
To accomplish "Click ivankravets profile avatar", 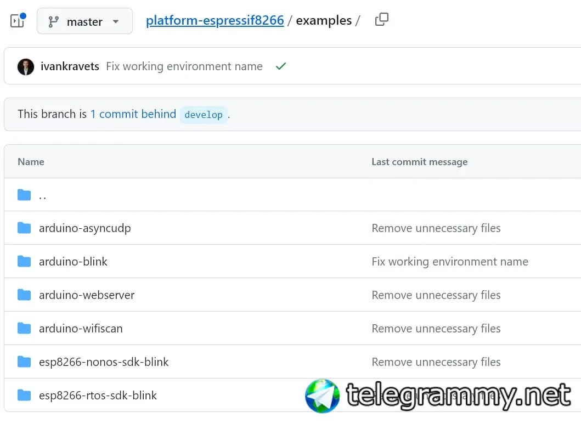I will click(x=26, y=66).
